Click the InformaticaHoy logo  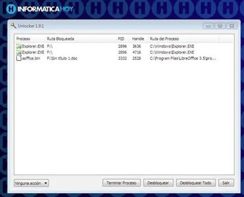click(40, 9)
